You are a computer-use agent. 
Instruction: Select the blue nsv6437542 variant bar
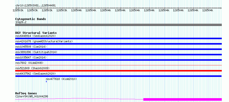tap(118, 76)
